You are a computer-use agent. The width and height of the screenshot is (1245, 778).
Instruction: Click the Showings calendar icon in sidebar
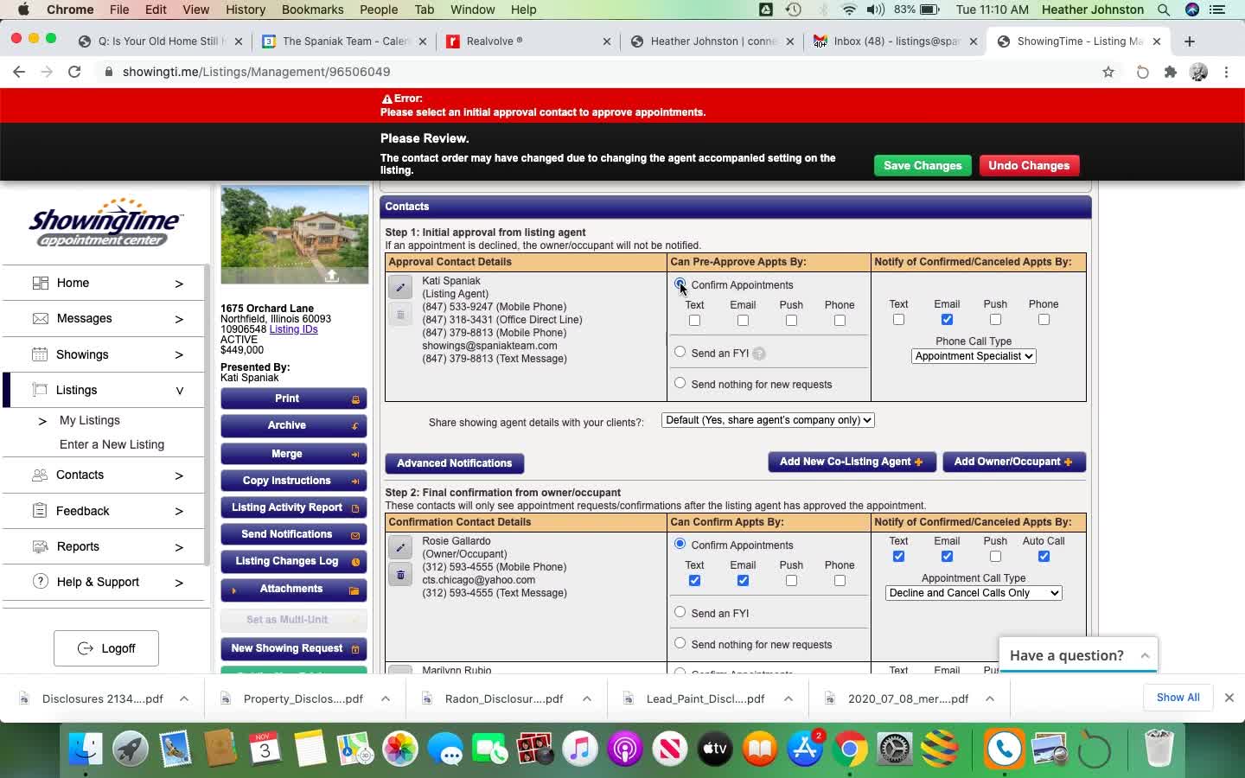(40, 354)
